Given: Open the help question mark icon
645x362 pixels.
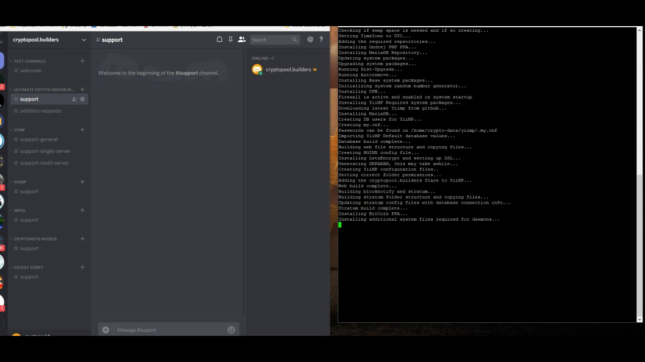Looking at the screenshot, I should [321, 39].
